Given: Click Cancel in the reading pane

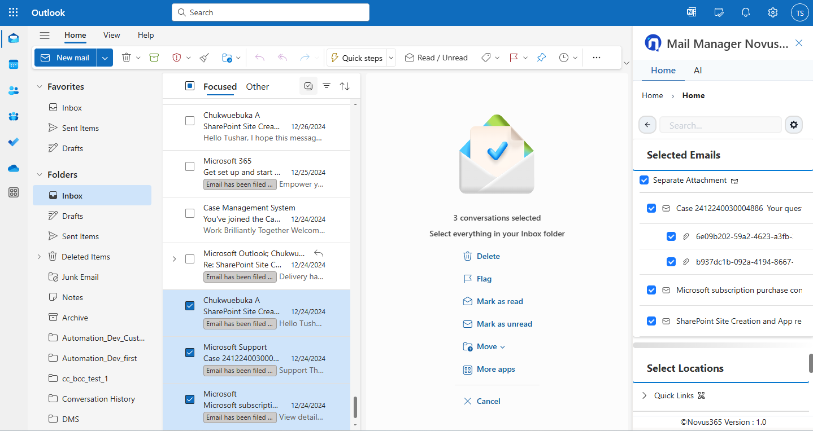Looking at the screenshot, I should click(x=481, y=401).
